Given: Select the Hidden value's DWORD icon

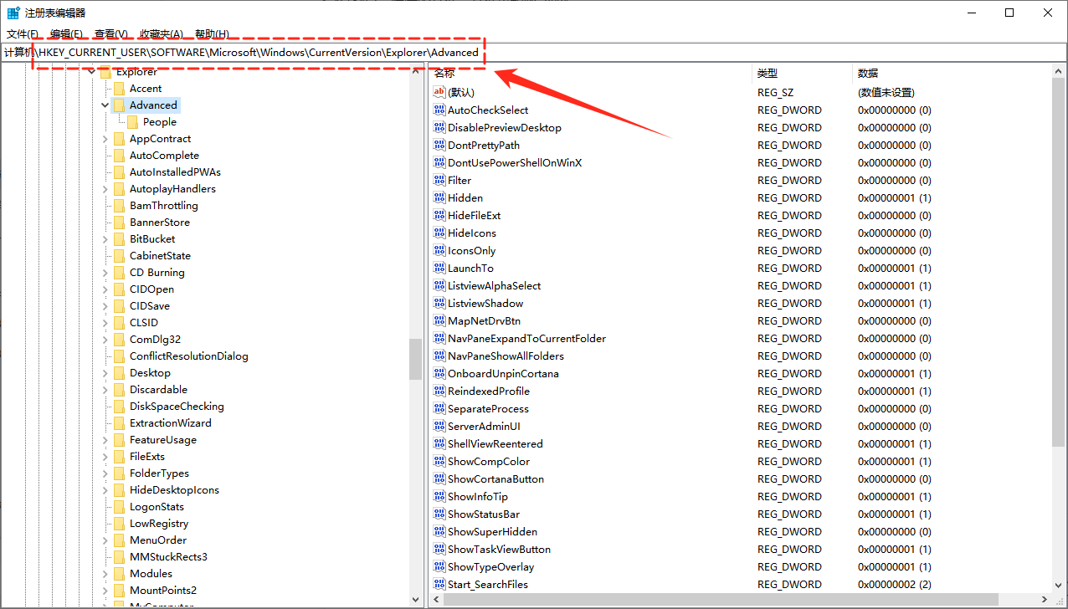Looking at the screenshot, I should [439, 197].
